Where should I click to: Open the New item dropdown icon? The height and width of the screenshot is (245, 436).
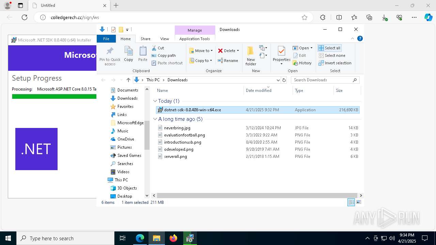(263, 48)
